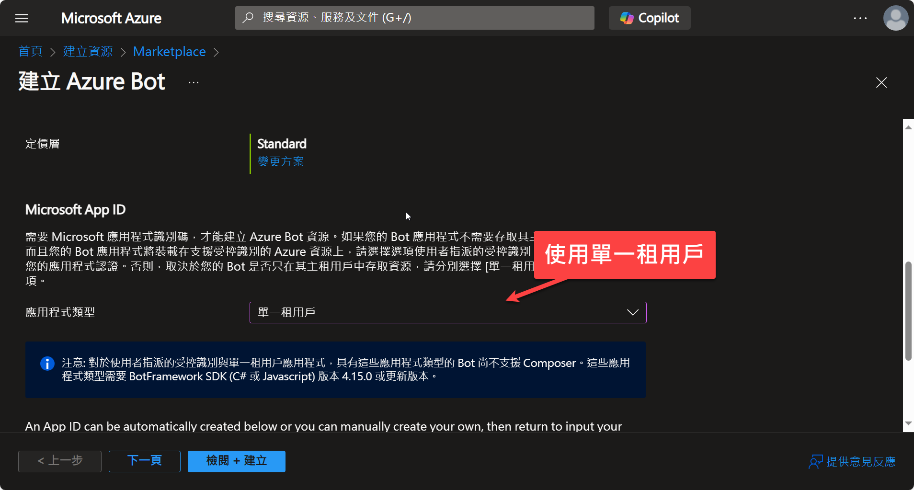914x490 pixels.
Task: Click the 定價層 label
Action: pos(42,144)
